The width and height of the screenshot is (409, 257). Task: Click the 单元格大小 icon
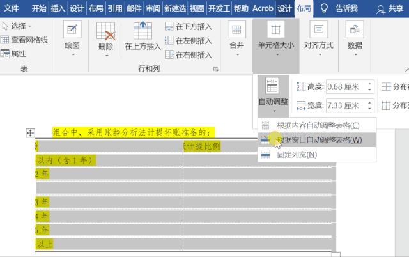coord(275,29)
